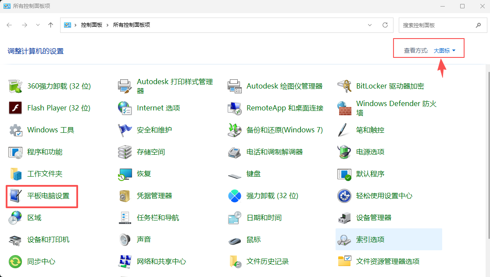Open the 键盘 keyboard icon
This screenshot has width=490, height=277.
pos(235,176)
